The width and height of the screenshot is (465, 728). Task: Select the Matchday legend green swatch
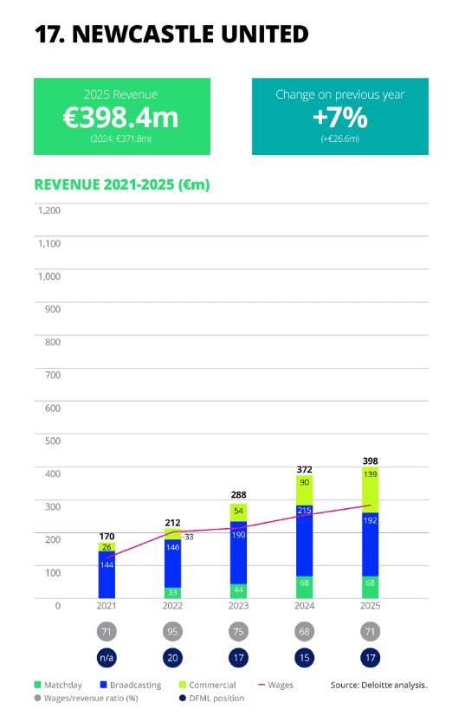pyautogui.click(x=37, y=685)
